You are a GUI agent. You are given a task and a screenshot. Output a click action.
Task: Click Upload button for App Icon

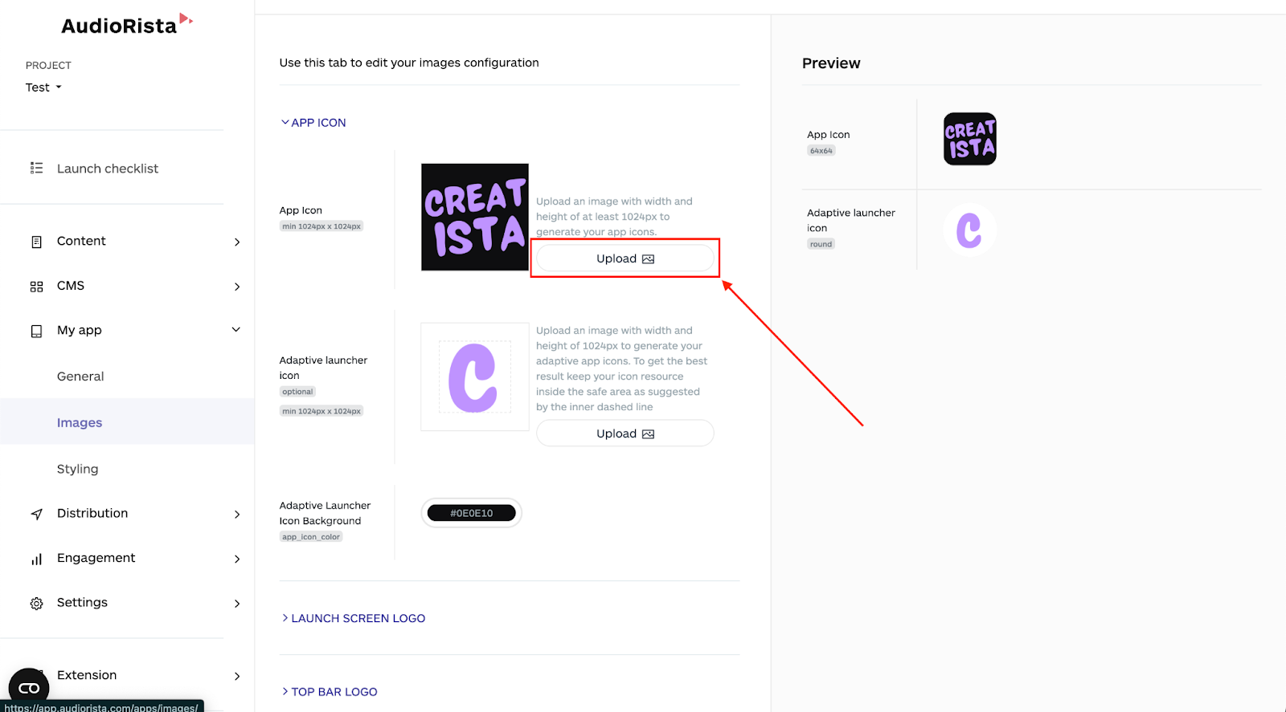[625, 258]
